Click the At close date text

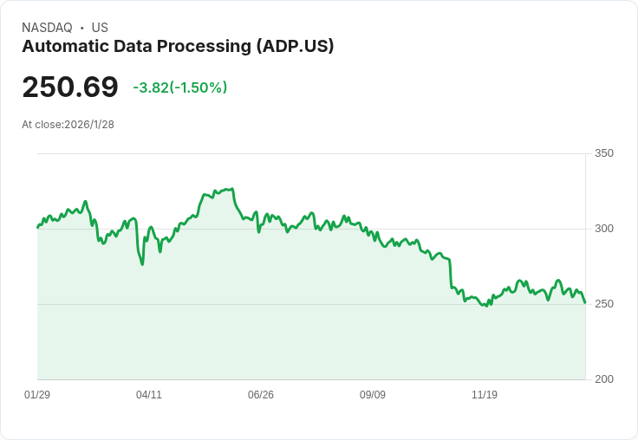point(68,125)
